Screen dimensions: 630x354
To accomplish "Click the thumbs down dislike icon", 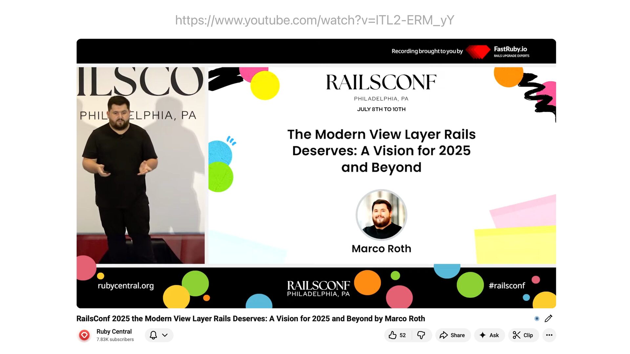I will tap(421, 335).
